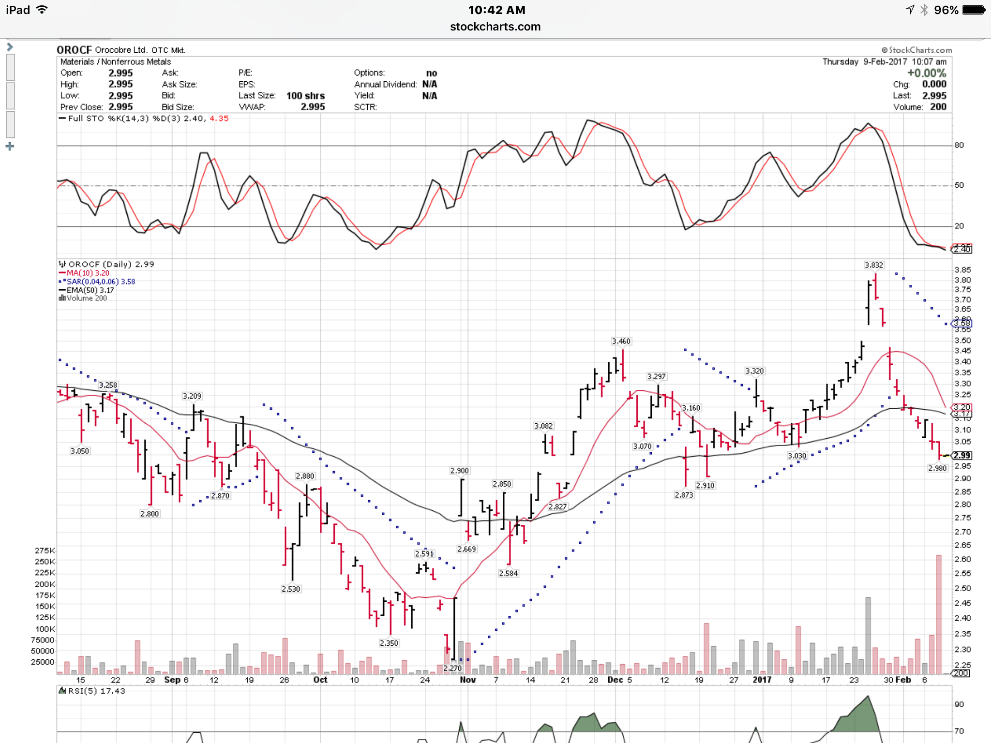Image resolution: width=991 pixels, height=743 pixels.
Task: Click the 3.832 peak price label
Action: [x=873, y=265]
